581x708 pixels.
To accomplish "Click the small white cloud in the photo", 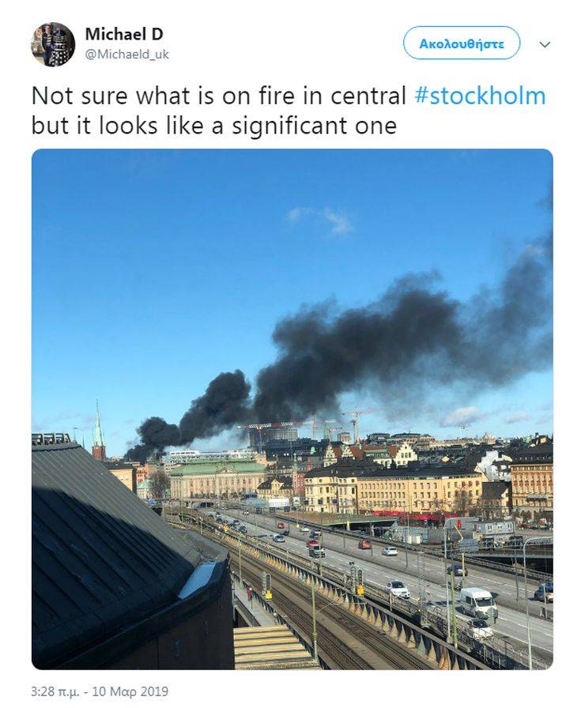I will 324,219.
